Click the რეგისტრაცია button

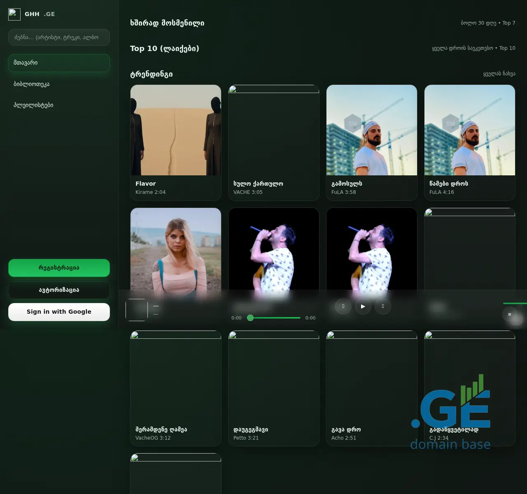point(59,268)
